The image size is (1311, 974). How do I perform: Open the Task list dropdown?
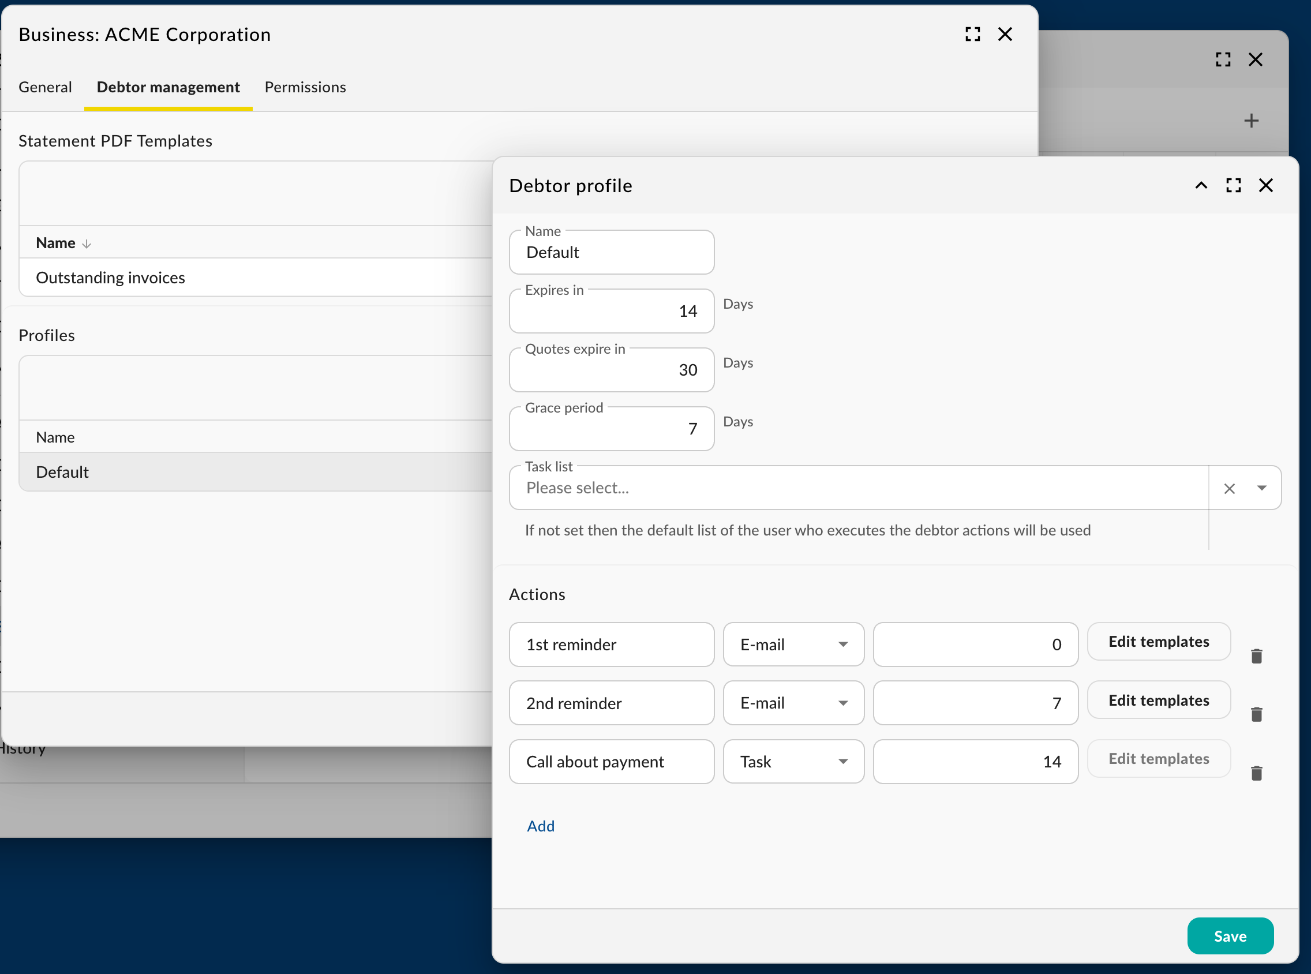pos(1261,488)
